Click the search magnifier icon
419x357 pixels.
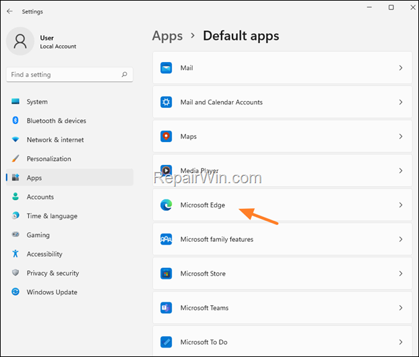coord(124,75)
